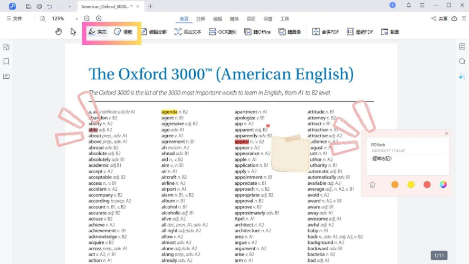The image size is (469, 264).
Task: Save the document with the save icon
Action: click(x=28, y=6)
